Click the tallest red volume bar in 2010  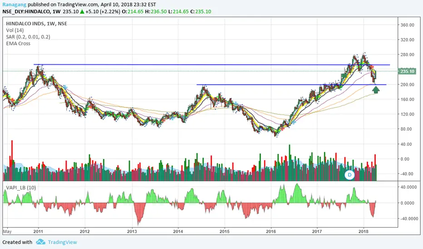pos(12,160)
